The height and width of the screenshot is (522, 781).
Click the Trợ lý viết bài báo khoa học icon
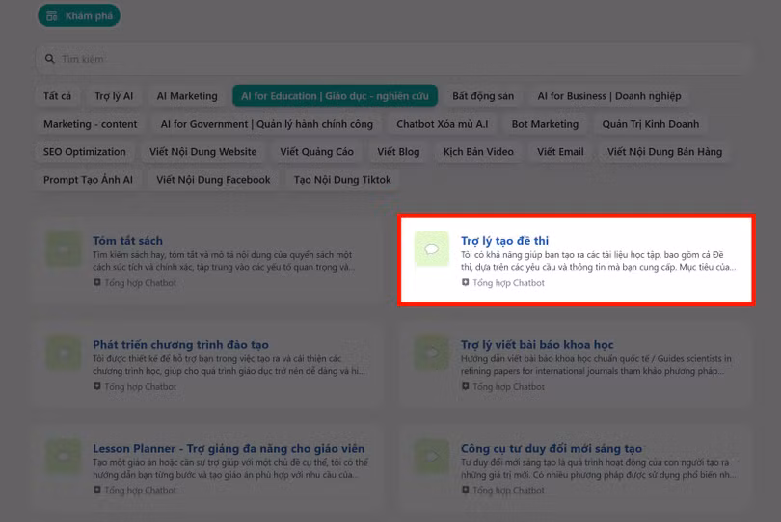[x=432, y=353]
